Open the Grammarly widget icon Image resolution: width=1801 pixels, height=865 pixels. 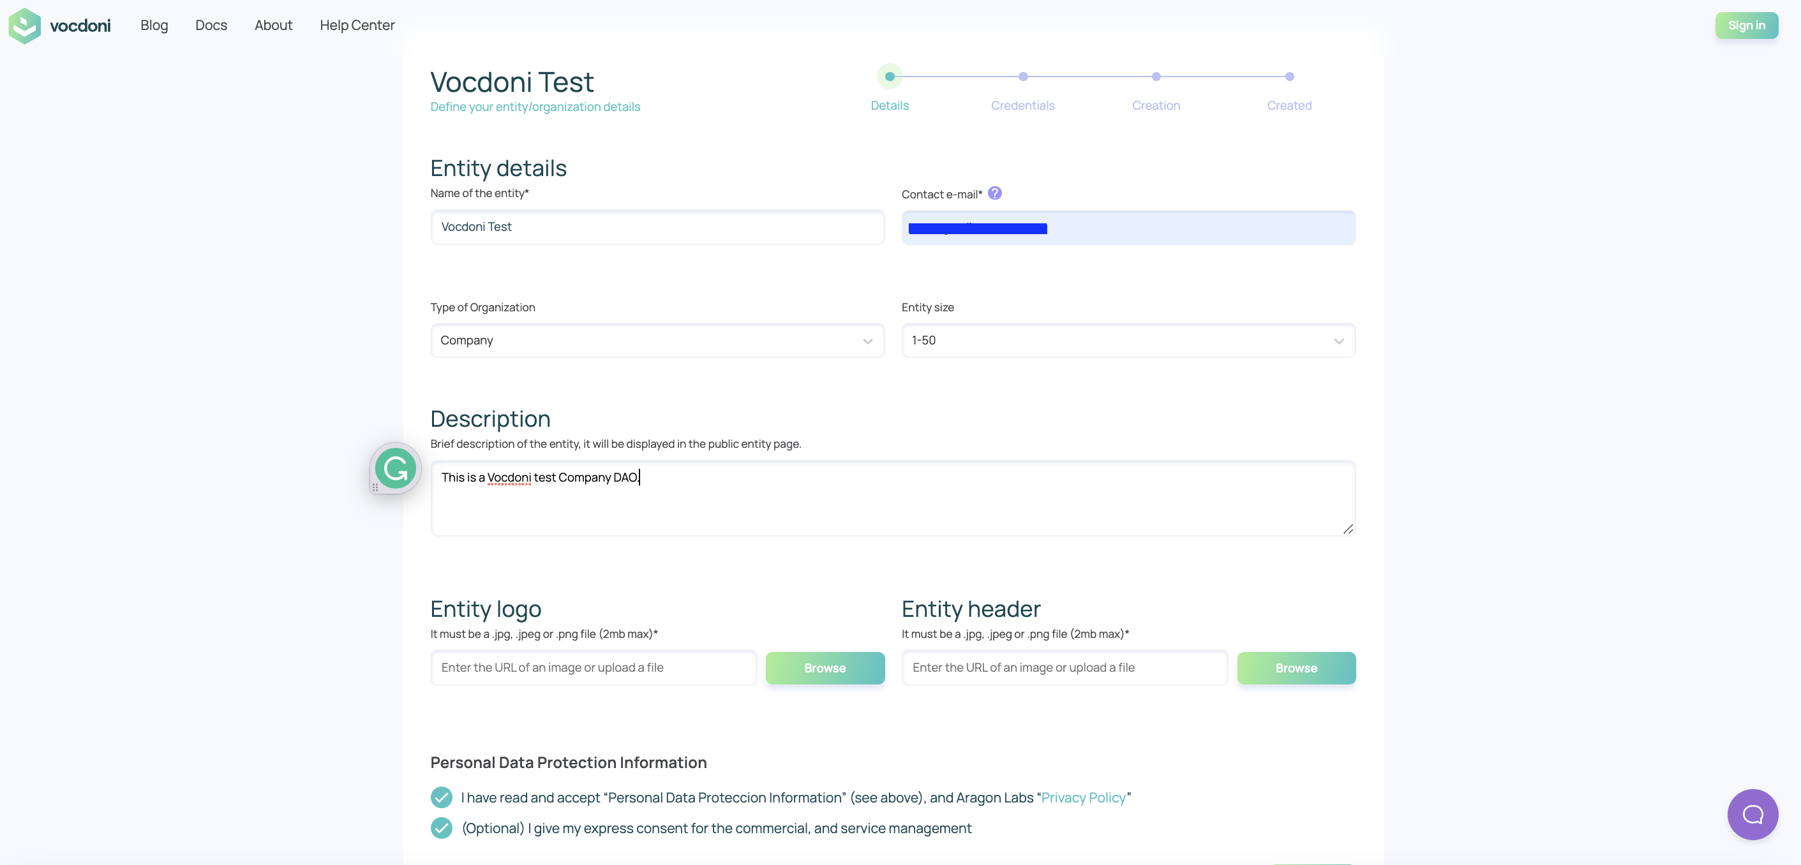click(x=396, y=468)
